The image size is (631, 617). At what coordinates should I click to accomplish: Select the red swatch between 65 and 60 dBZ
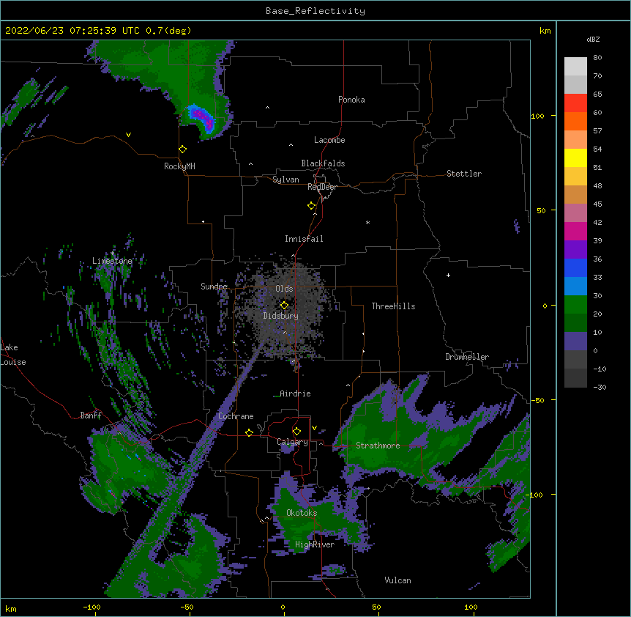pyautogui.click(x=575, y=103)
